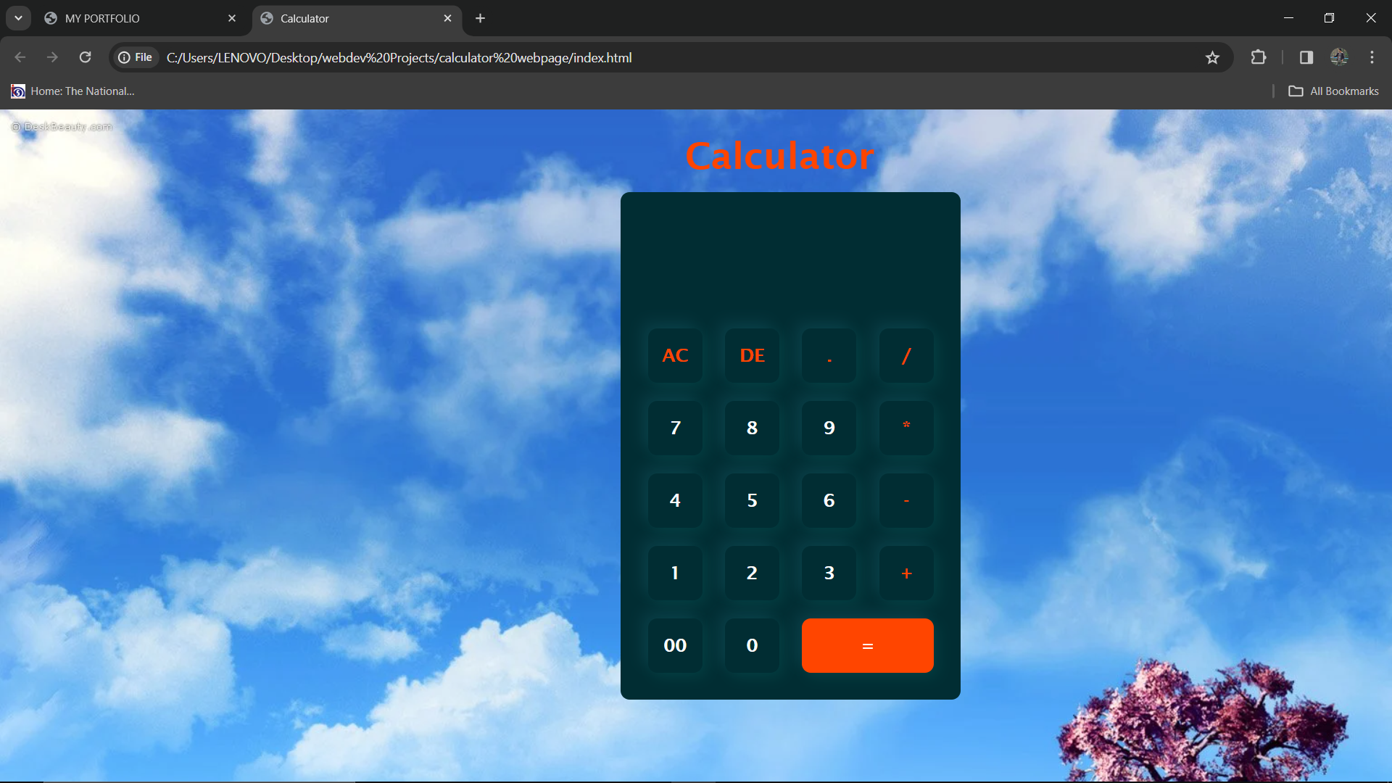
Task: Close the Calculator tab
Action: pyautogui.click(x=447, y=18)
